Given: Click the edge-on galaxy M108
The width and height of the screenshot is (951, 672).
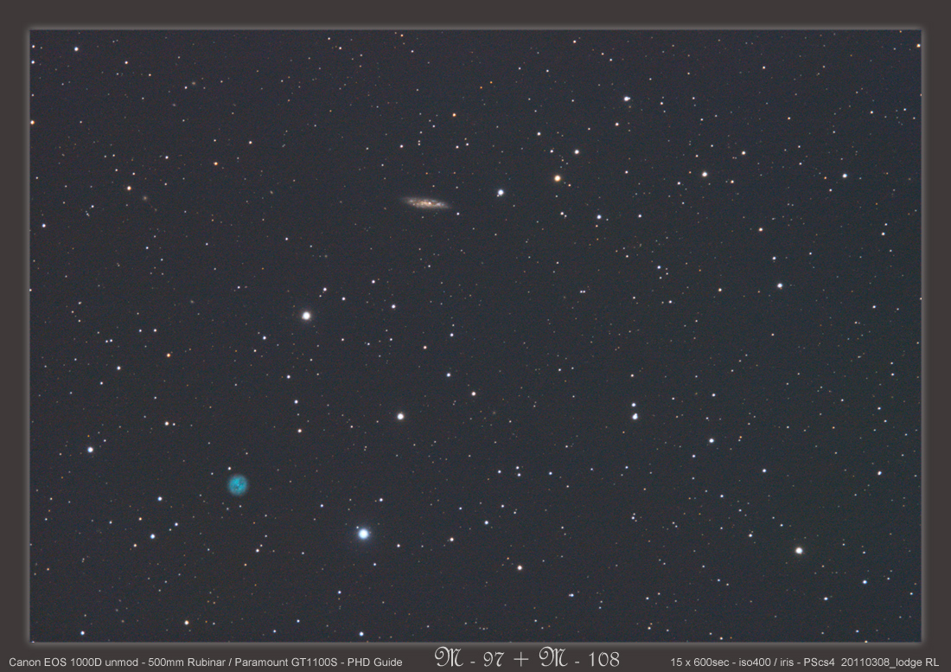Looking at the screenshot, I should pos(425,203).
